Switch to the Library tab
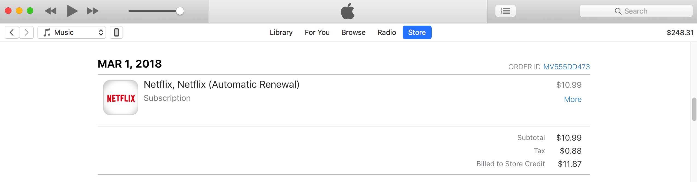697x182 pixels. tap(281, 32)
